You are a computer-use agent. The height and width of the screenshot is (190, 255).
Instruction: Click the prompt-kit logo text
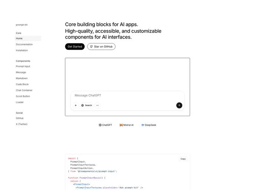21,25
